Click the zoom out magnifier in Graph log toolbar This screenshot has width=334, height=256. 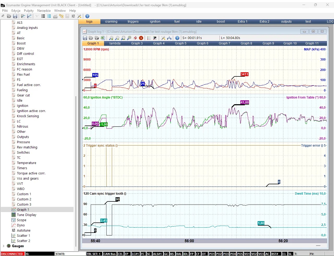[x=117, y=38]
